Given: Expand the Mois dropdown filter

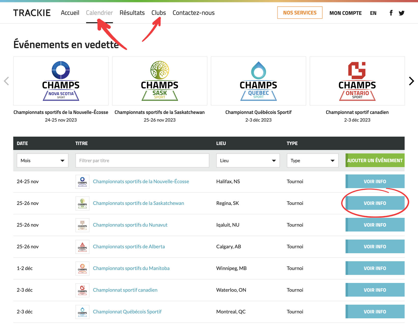Looking at the screenshot, I should (x=43, y=160).
